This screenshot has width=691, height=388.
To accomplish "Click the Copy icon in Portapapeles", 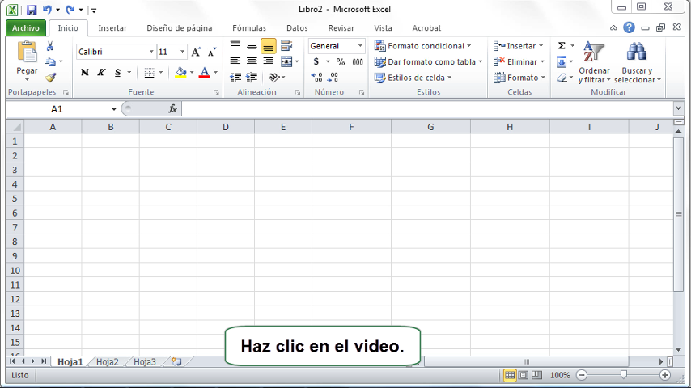I will pos(50,61).
